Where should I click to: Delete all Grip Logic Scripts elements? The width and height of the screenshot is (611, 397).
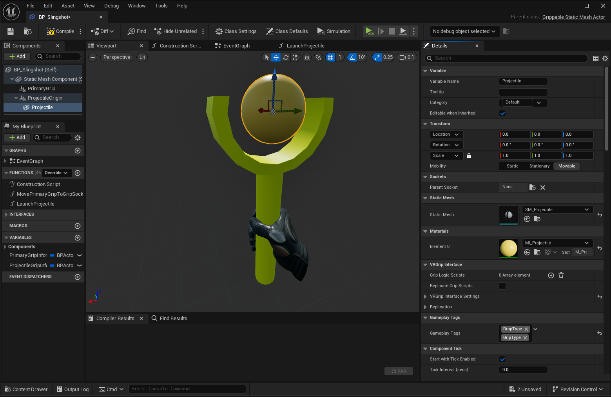[x=561, y=275]
